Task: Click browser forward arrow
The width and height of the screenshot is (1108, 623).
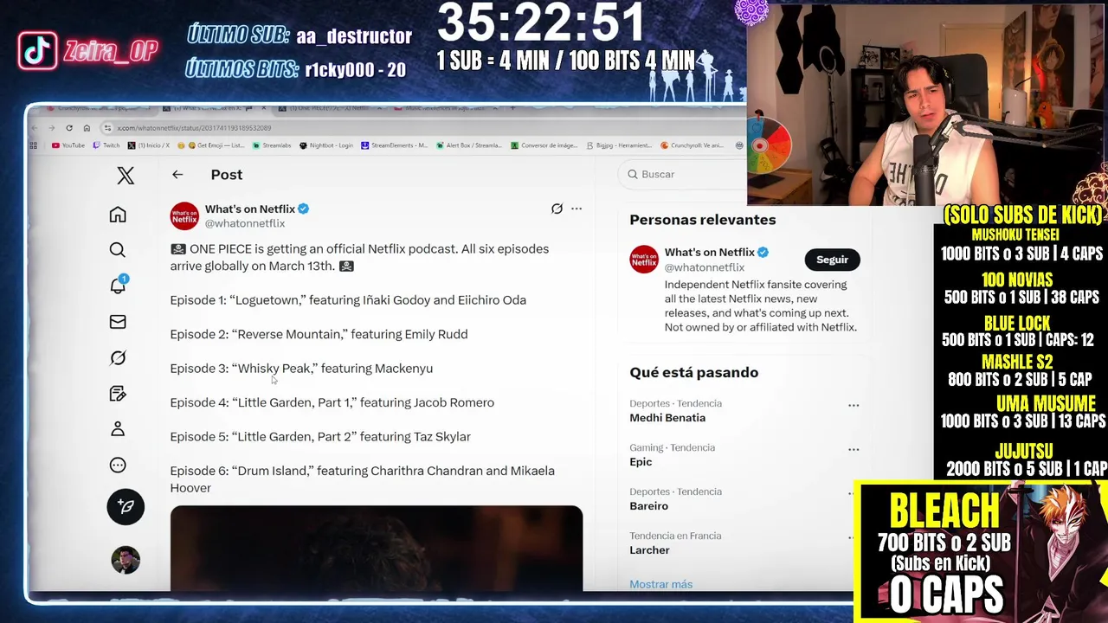Action: [52, 128]
